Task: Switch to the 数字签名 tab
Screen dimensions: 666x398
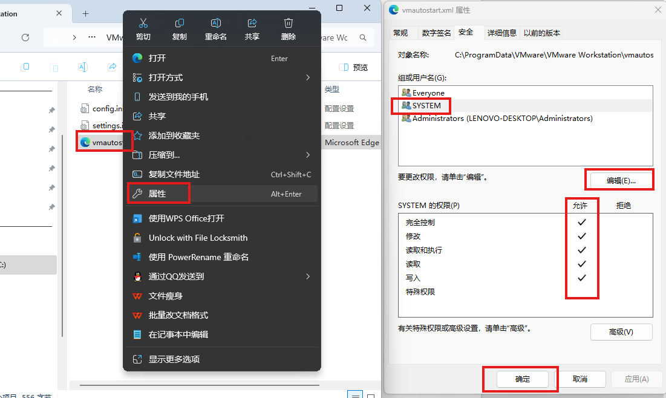Action: point(436,33)
